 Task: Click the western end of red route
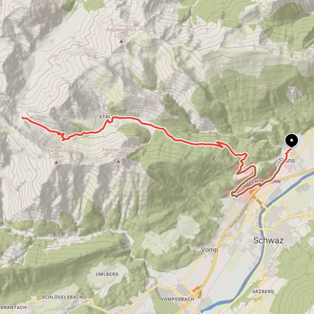pyautogui.click(x=23, y=118)
